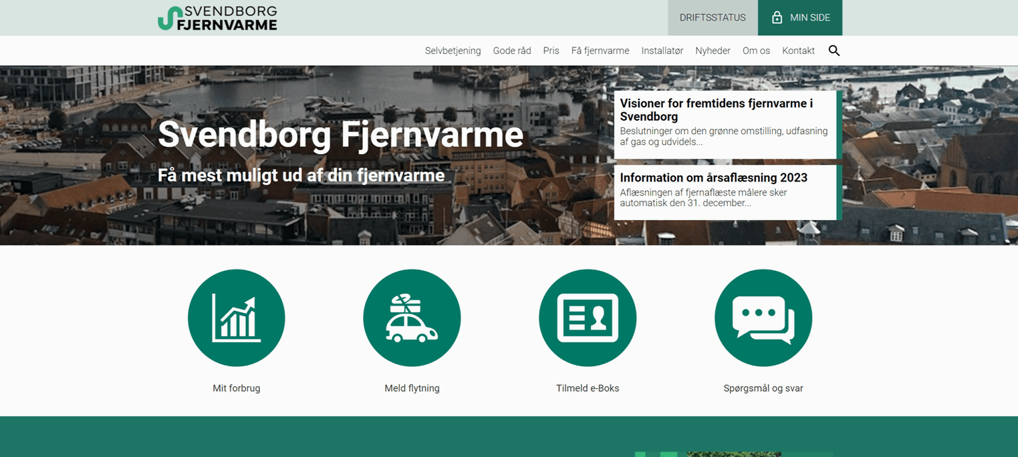Open the Selvbetjening menu
Screen dimensions: 1018x457
click(x=453, y=51)
